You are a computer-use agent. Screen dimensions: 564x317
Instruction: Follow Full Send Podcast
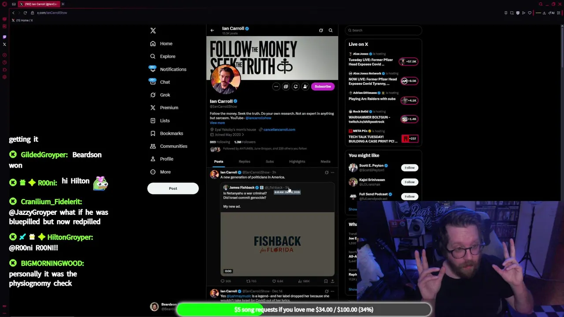tap(410, 196)
